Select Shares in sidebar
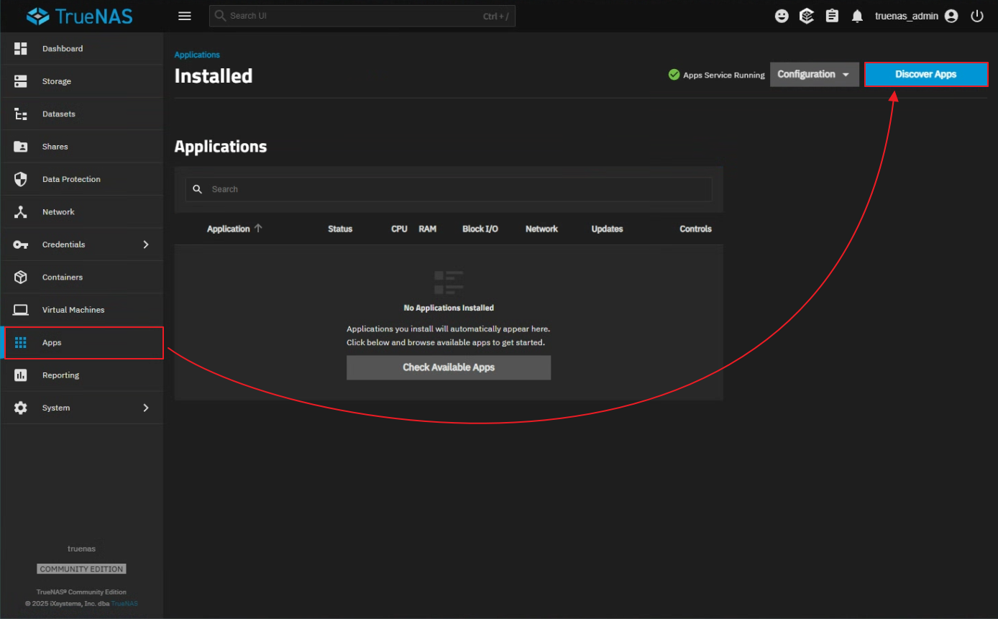The height and width of the screenshot is (619, 998). tap(82, 147)
